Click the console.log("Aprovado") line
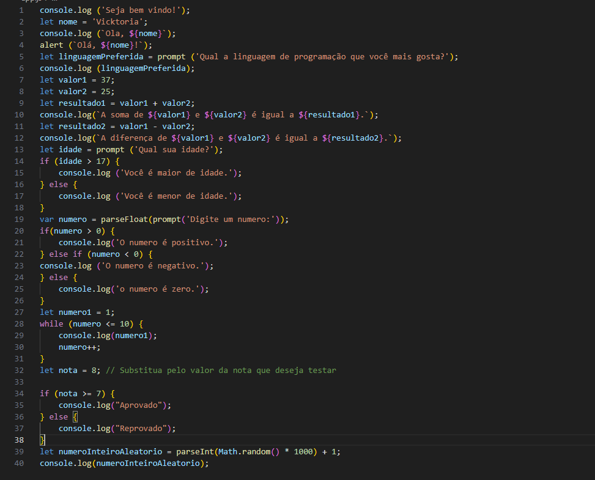Viewport: 595px width, 480px height. 115,405
